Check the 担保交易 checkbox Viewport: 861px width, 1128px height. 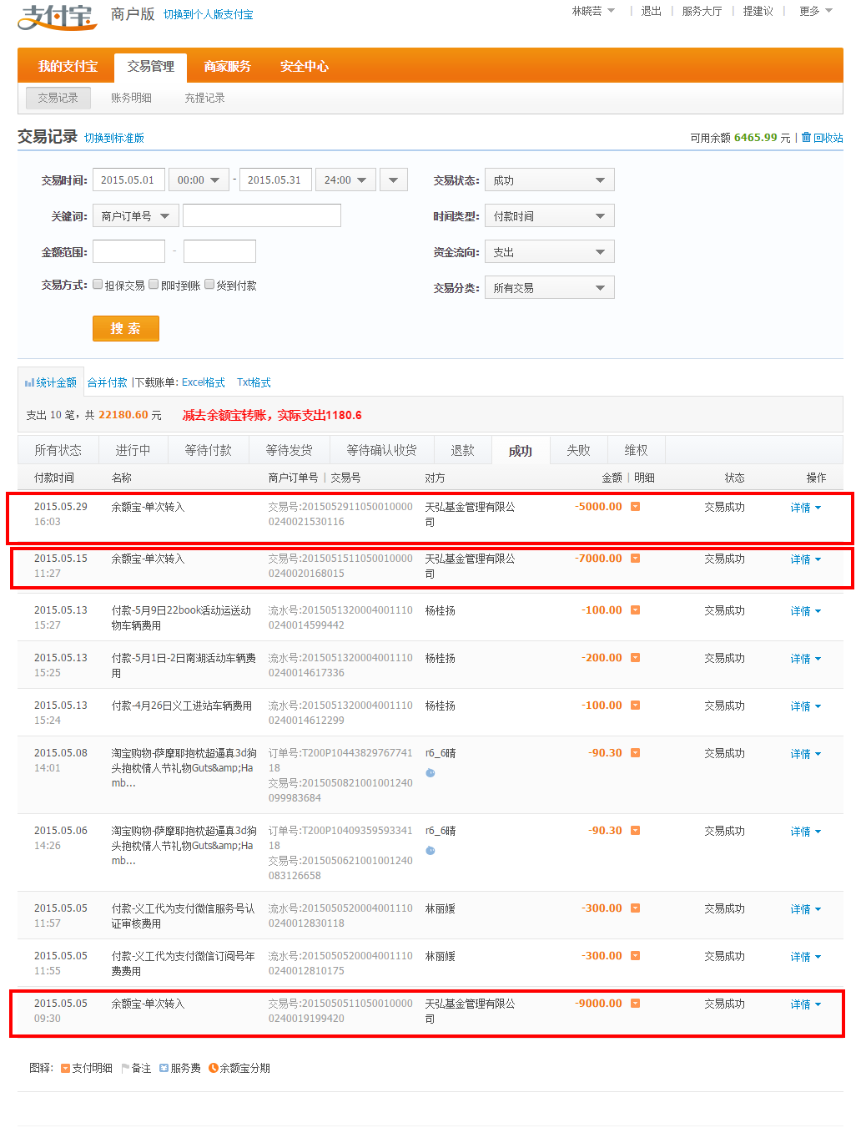click(98, 285)
